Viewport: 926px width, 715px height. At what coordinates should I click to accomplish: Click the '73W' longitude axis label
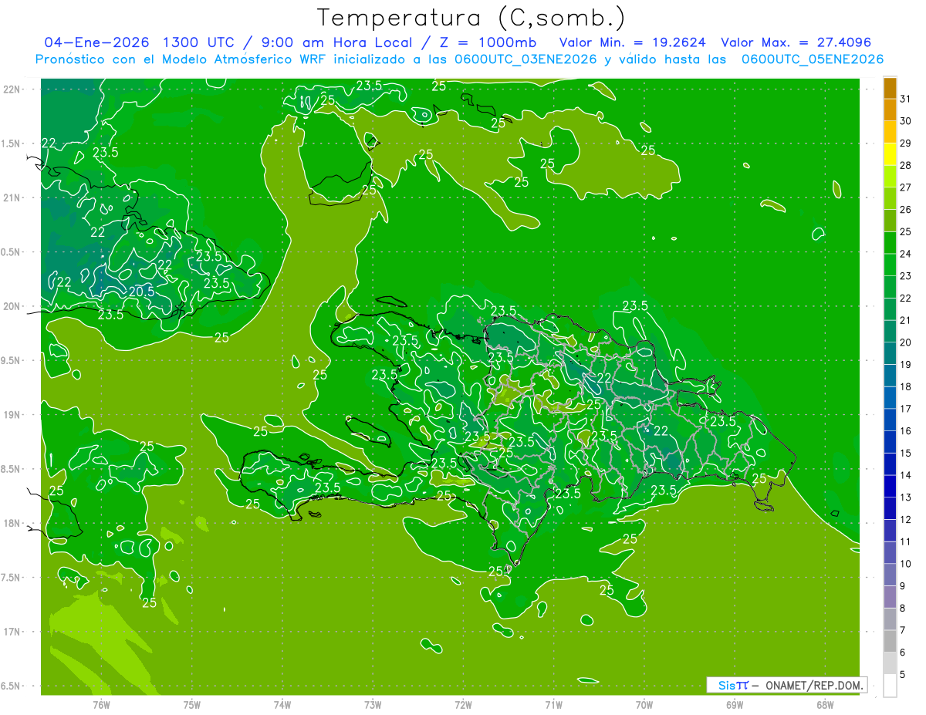[x=372, y=704]
